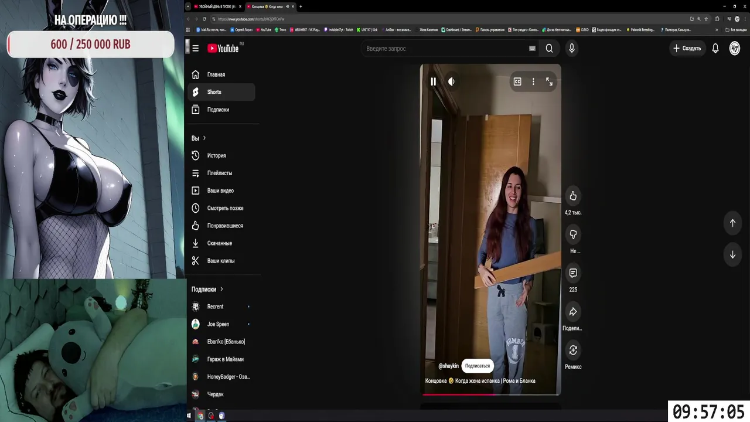Screen dimensions: 750x422
Task: Like the Short with 4,2 тыс. likes
Action: (x=573, y=196)
